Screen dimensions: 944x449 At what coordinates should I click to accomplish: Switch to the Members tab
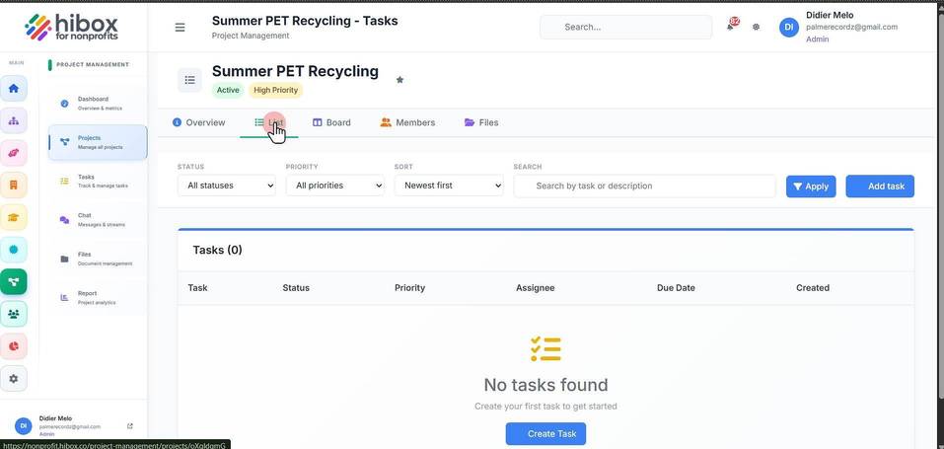(407, 122)
